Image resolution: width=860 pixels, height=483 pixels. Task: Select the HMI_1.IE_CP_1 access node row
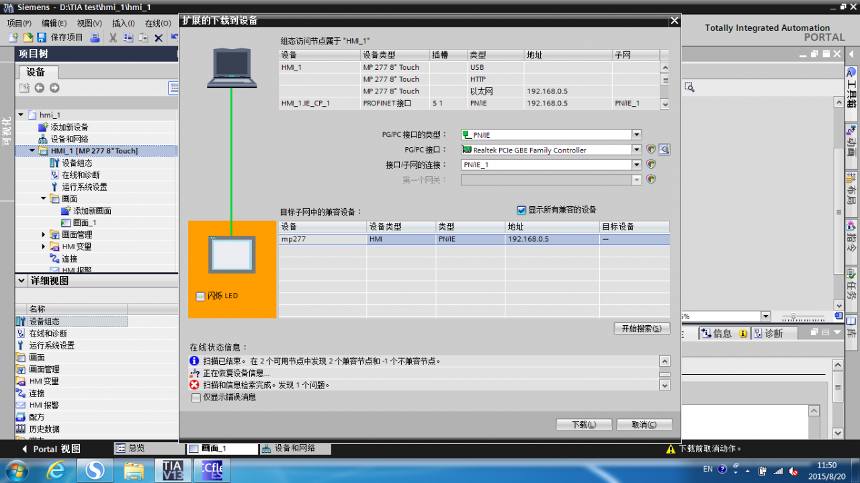(x=469, y=103)
